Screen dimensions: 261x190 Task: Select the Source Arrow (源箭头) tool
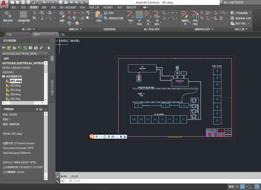click(157, 18)
